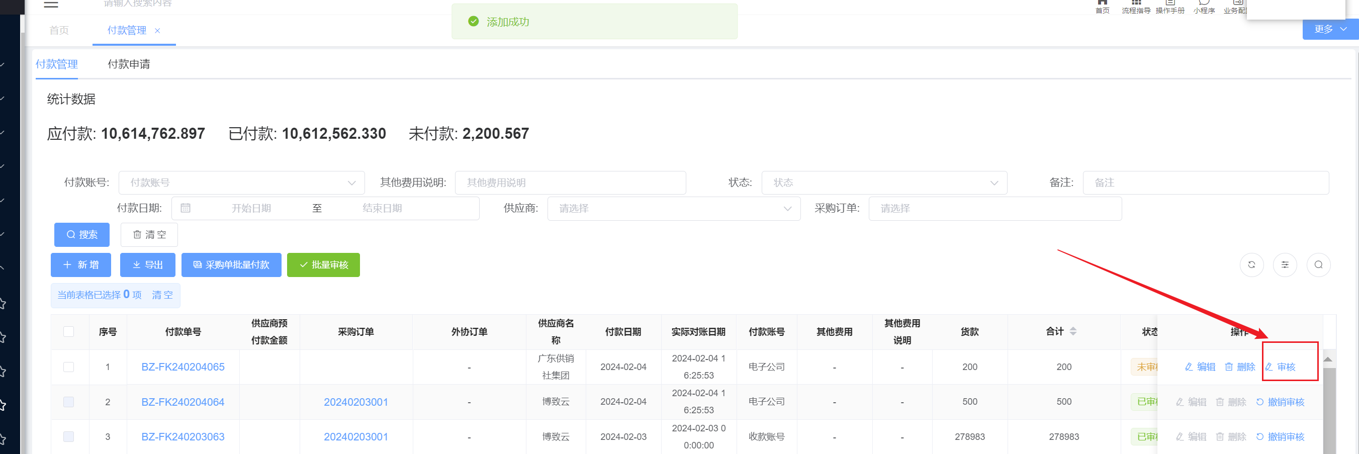Expand the 更多 blue dropdown
The image size is (1359, 454).
tap(1330, 29)
